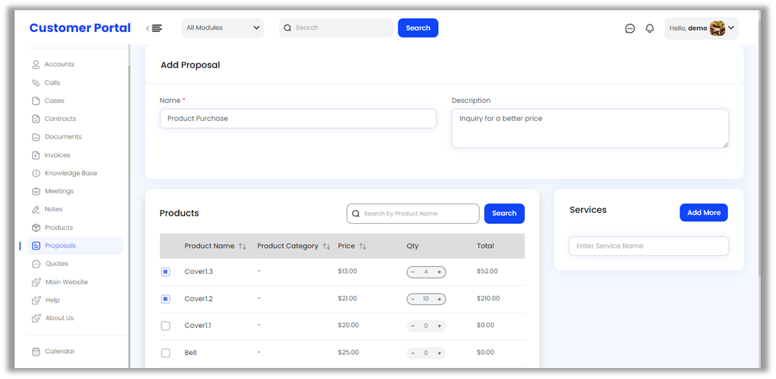The height and width of the screenshot is (379, 776).
Task: Go to Quotes in the sidebar
Action: pos(56,264)
